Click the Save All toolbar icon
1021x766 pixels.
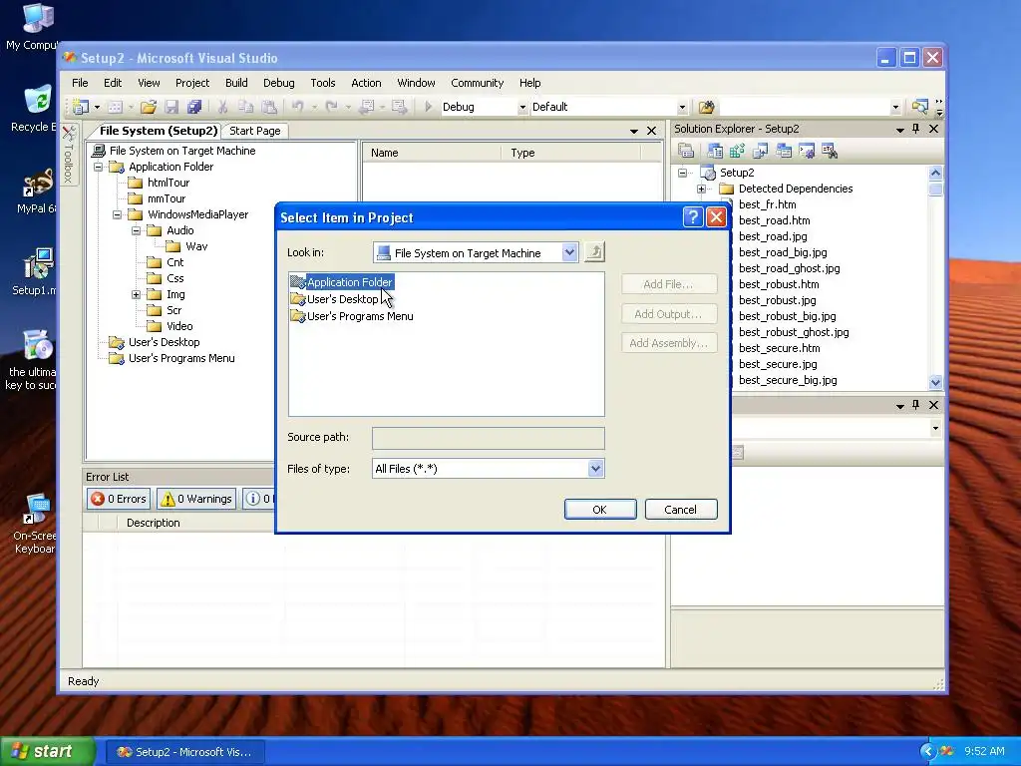point(194,107)
